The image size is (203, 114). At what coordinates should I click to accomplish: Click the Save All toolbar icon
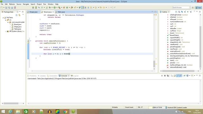click(9, 8)
